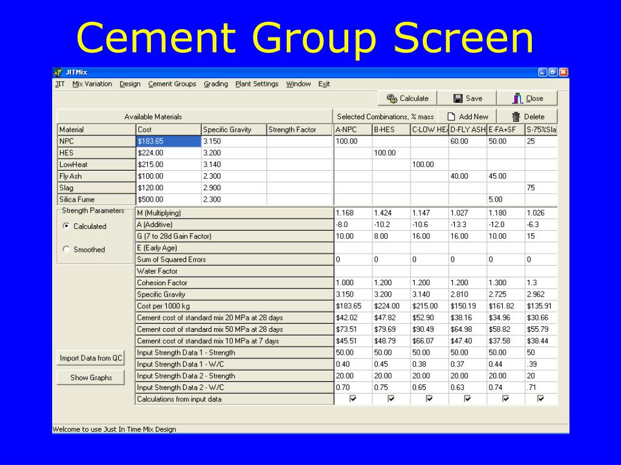
Task: Click the Material column header
Action: (96, 130)
